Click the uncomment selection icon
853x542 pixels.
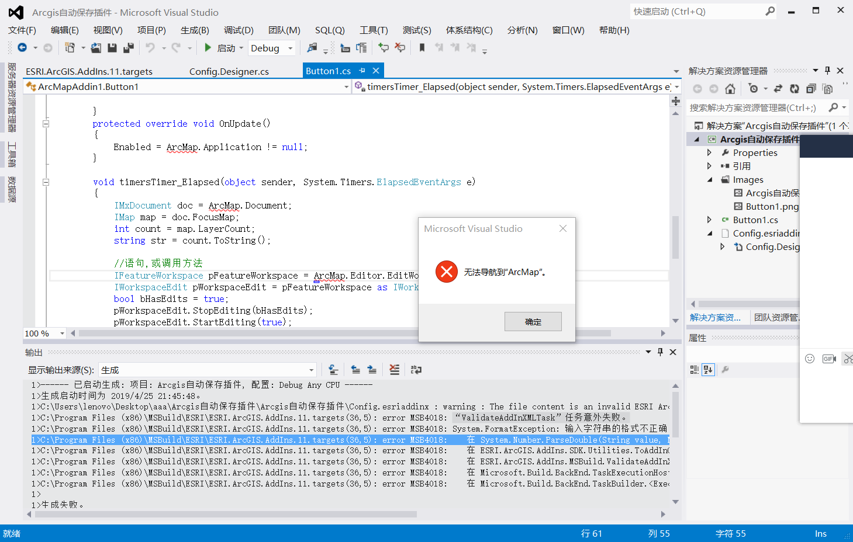click(400, 48)
